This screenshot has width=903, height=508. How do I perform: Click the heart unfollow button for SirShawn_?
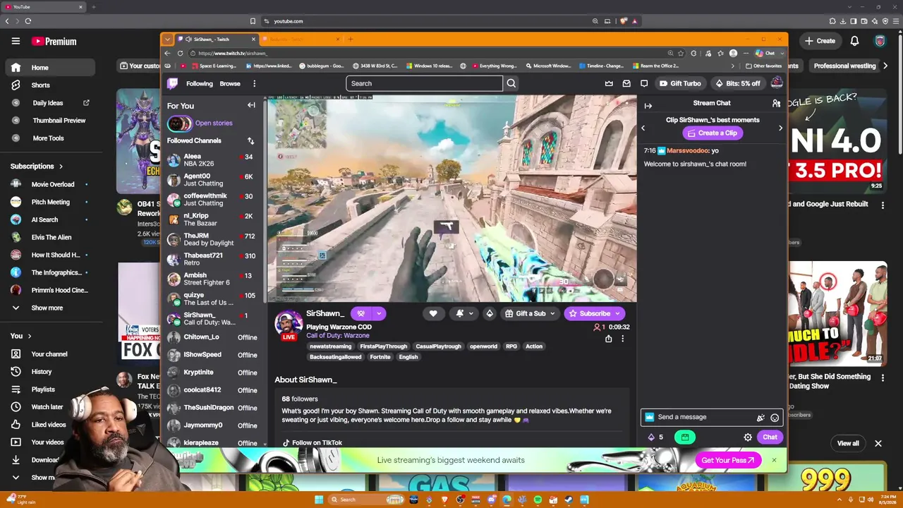(x=433, y=313)
